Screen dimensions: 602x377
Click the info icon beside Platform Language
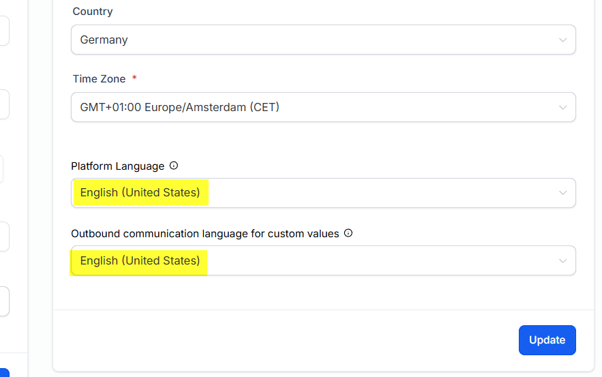174,166
